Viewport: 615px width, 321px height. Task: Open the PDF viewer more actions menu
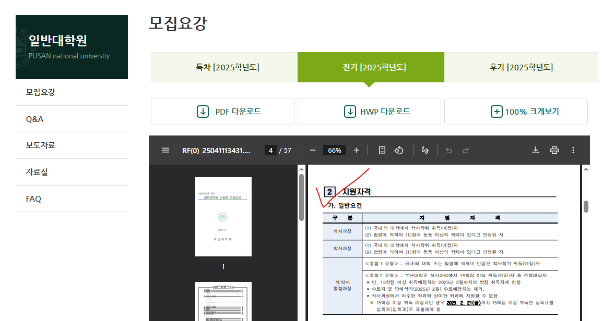pyautogui.click(x=573, y=150)
